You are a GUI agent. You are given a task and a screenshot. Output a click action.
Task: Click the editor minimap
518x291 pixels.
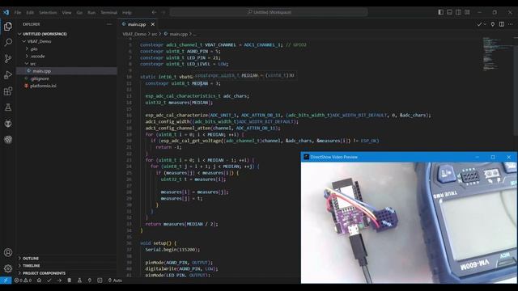[x=498, y=54]
